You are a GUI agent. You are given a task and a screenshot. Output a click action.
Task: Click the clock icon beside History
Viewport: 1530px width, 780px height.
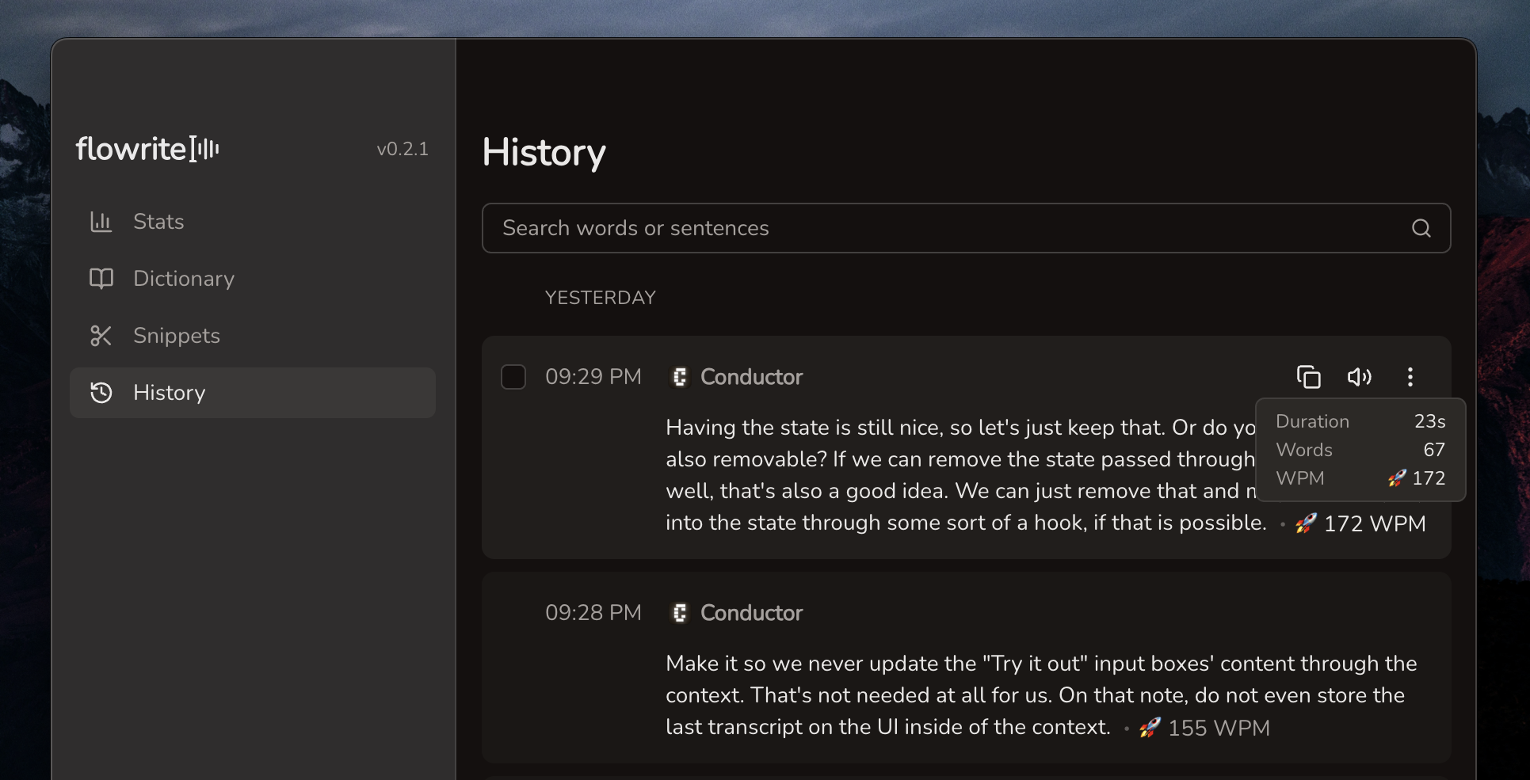click(x=101, y=393)
